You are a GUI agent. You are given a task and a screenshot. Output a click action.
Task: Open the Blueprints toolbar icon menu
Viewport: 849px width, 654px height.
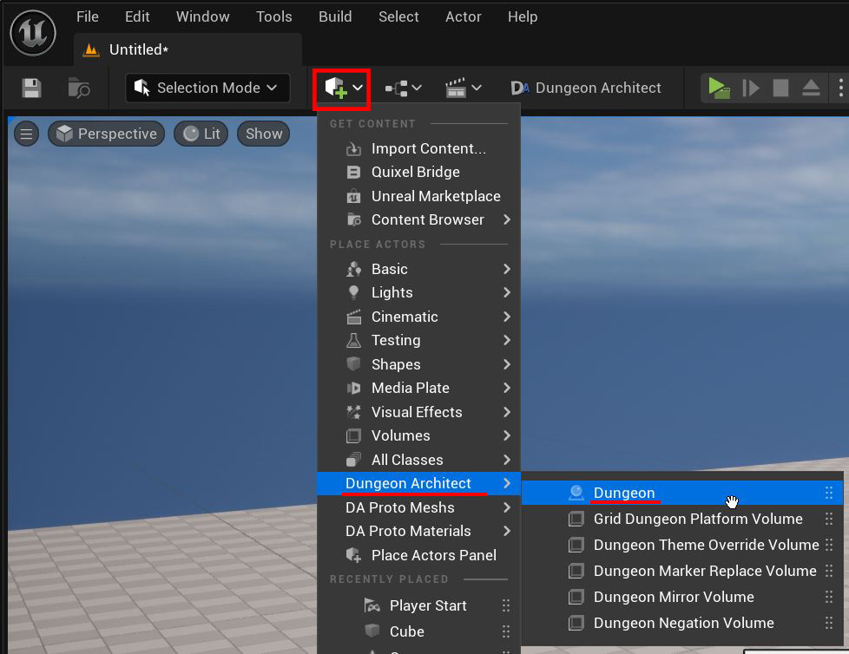(x=404, y=88)
